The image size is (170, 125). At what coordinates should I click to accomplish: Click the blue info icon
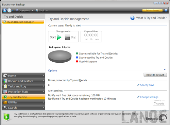pos(132,18)
